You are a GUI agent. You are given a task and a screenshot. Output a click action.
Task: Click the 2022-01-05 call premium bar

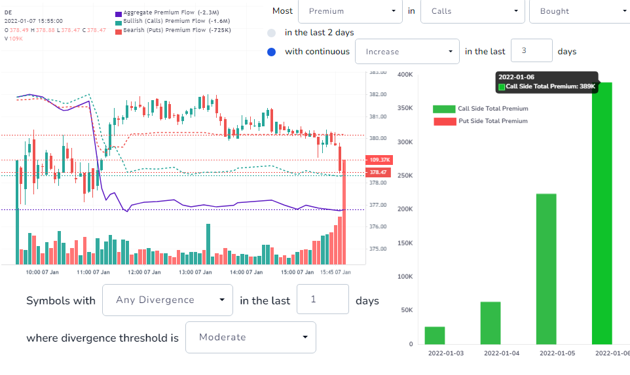(x=546, y=269)
